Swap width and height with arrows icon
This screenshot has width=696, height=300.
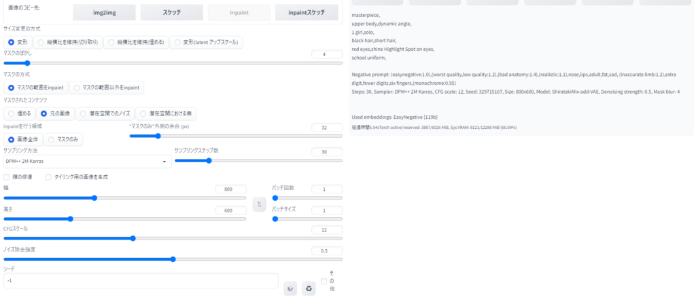259,204
